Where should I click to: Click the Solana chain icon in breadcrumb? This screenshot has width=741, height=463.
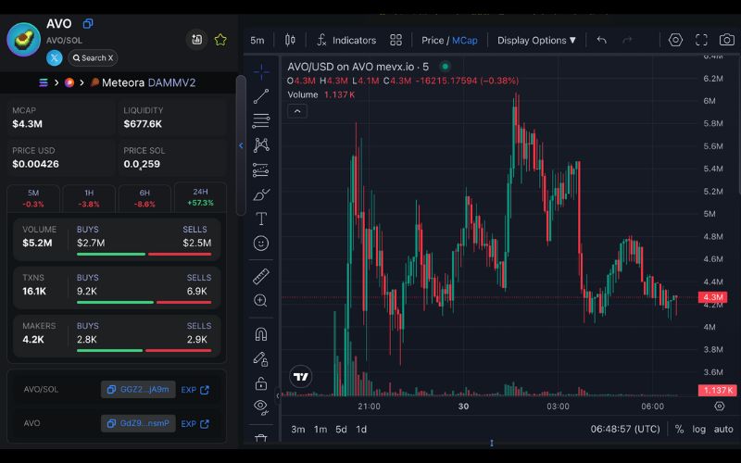click(x=43, y=82)
